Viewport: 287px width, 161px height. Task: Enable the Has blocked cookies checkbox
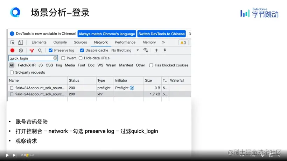pyautogui.click(x=151, y=65)
